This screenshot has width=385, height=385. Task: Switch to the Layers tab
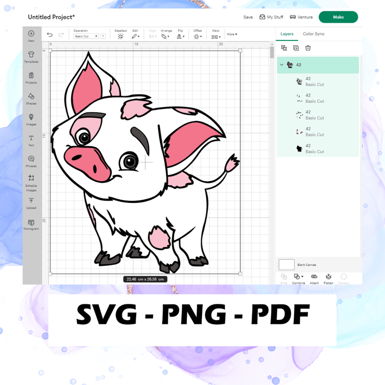point(287,34)
